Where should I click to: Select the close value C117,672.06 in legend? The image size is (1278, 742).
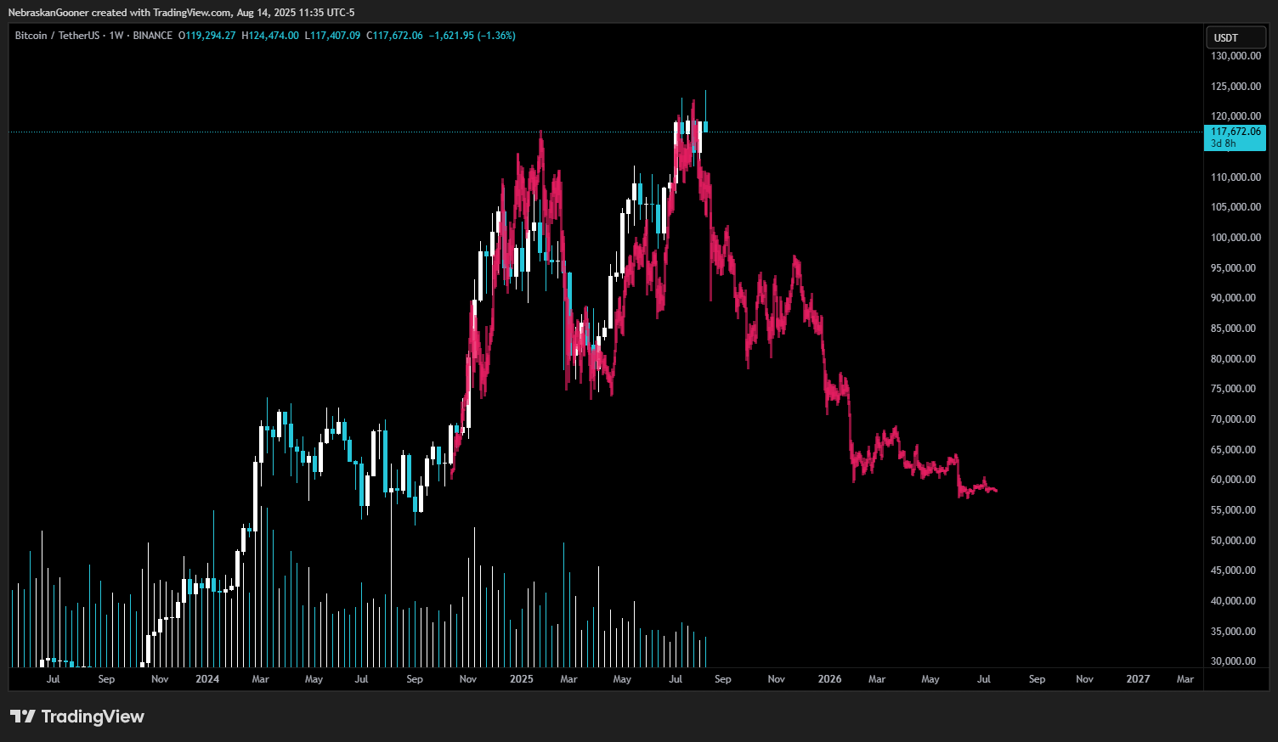(x=394, y=36)
